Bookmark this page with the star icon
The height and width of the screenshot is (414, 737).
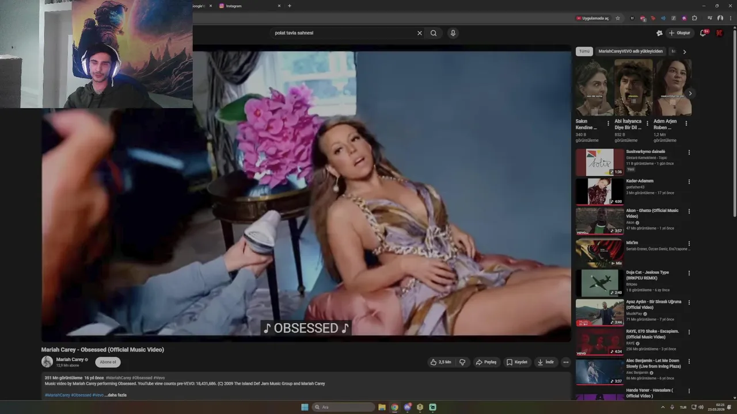coord(618,18)
